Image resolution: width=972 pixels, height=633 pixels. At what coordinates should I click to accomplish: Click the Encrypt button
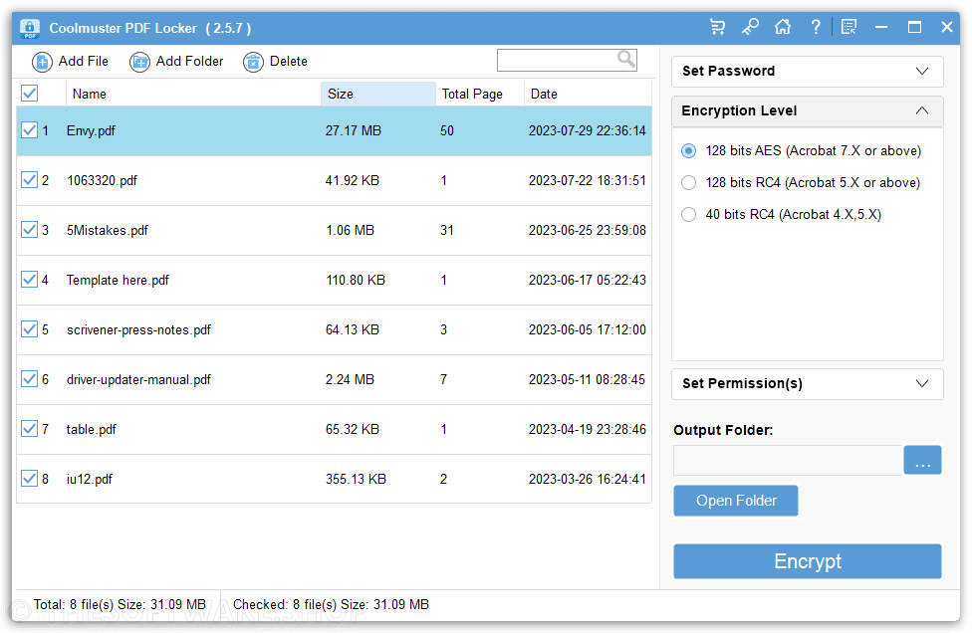pos(807,561)
